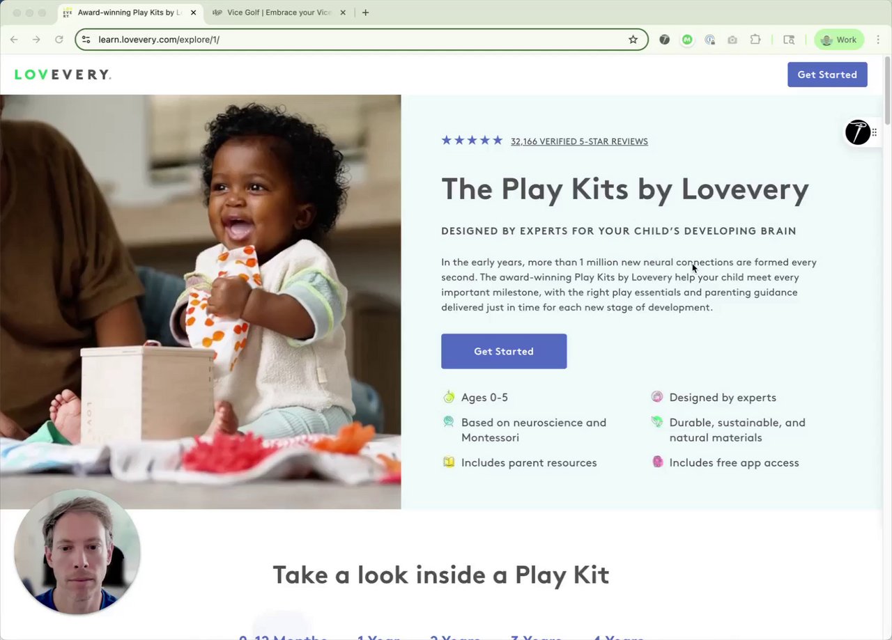The width and height of the screenshot is (892, 640).
Task: Click the floating black circular extension widget
Action: pyautogui.click(x=857, y=132)
